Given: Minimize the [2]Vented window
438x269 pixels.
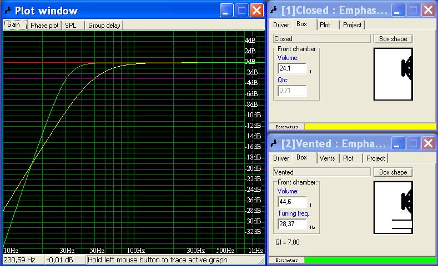Looking at the screenshot, I should coord(397,143).
